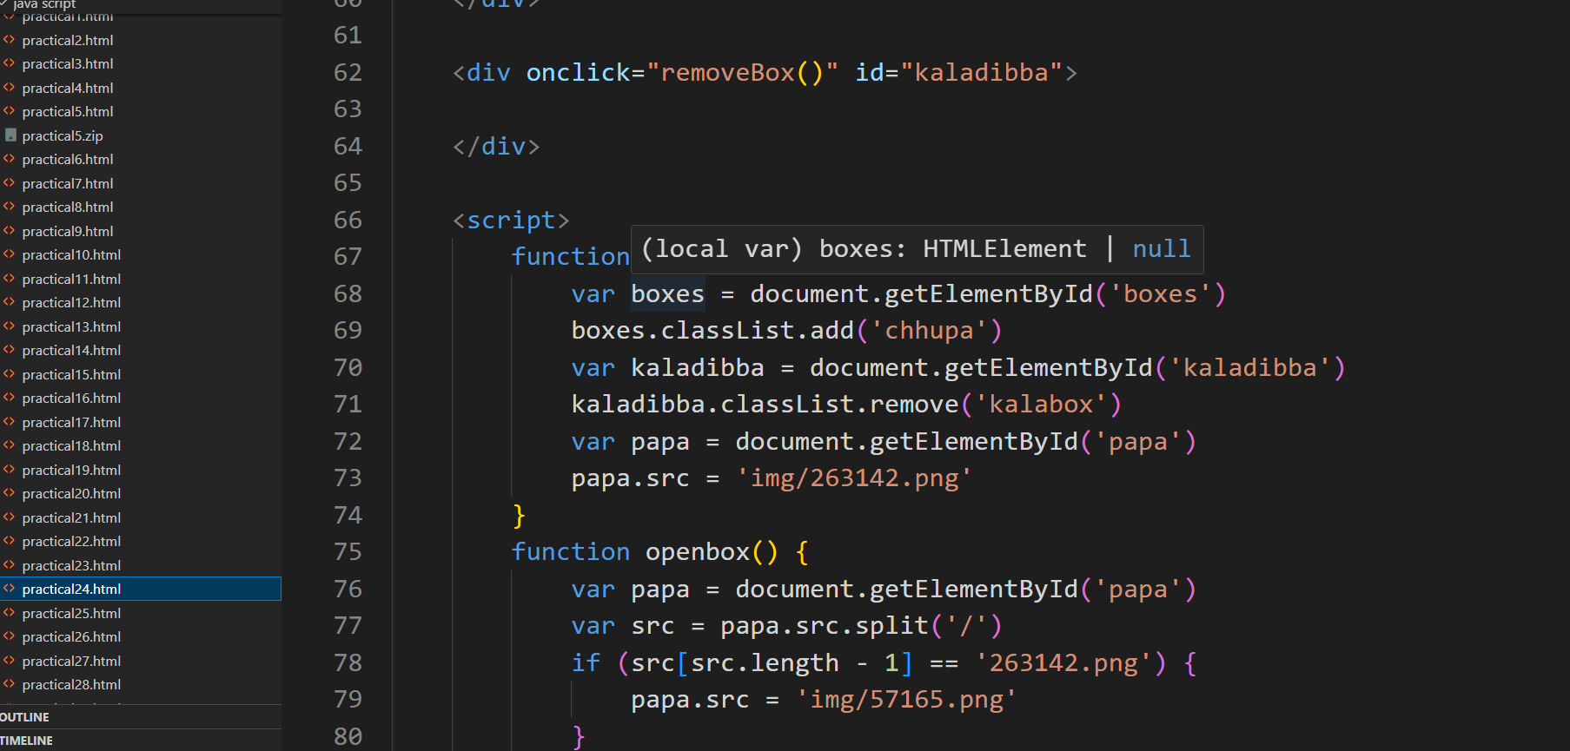Open the practical5.zip file
This screenshot has height=751, width=1570.
pyautogui.click(x=63, y=135)
